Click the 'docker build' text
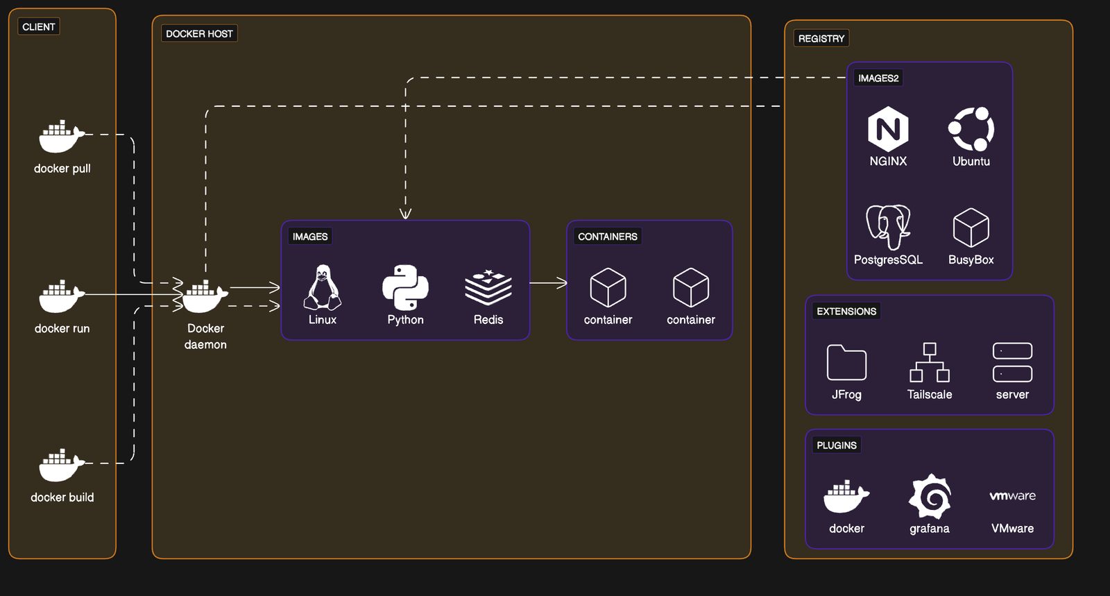The image size is (1110, 596). pos(62,497)
